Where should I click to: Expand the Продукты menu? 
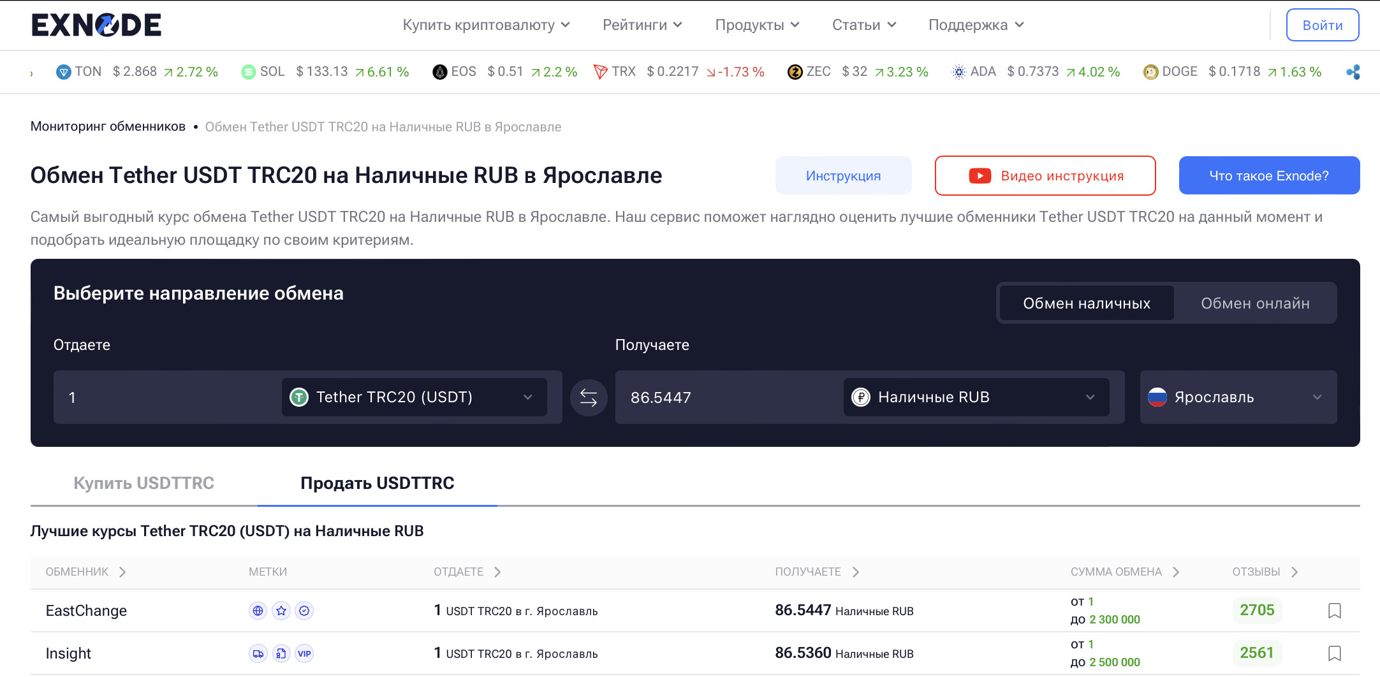coord(757,25)
